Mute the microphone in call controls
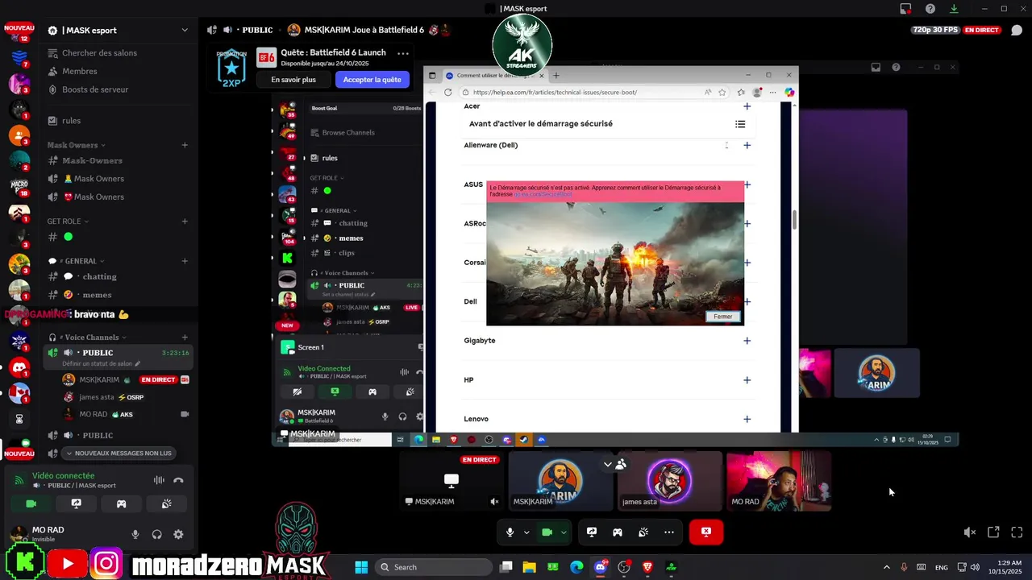This screenshot has width=1032, height=580. point(510,532)
